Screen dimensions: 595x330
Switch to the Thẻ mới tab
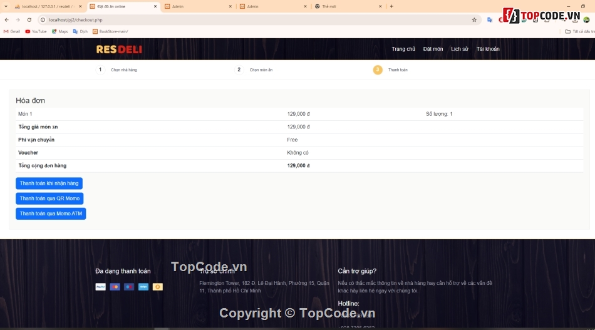[348, 6]
